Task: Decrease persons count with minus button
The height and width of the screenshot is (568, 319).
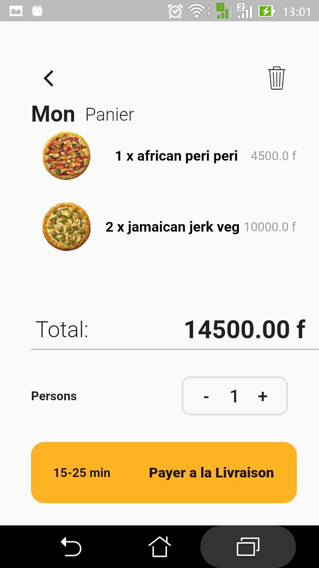Action: tap(206, 396)
